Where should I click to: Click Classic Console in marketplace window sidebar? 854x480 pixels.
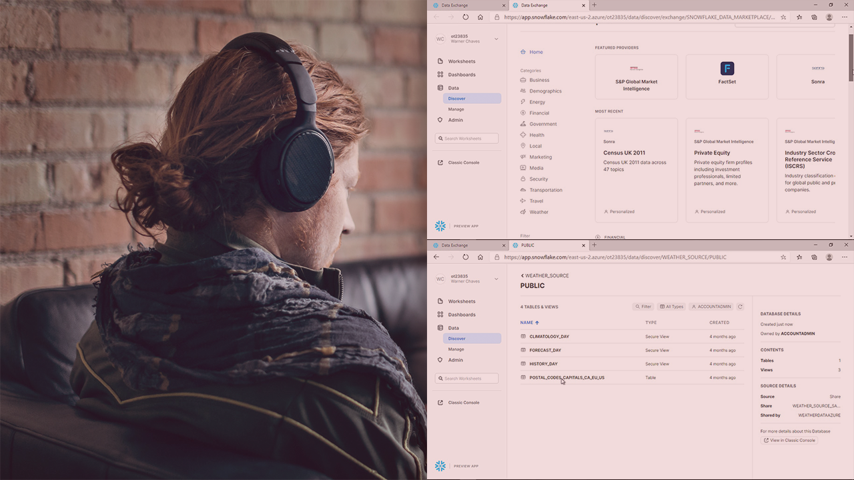[458, 163]
